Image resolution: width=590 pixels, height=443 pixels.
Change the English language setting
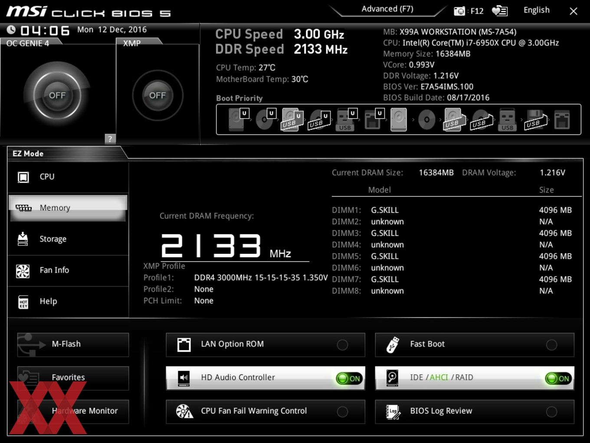click(536, 10)
